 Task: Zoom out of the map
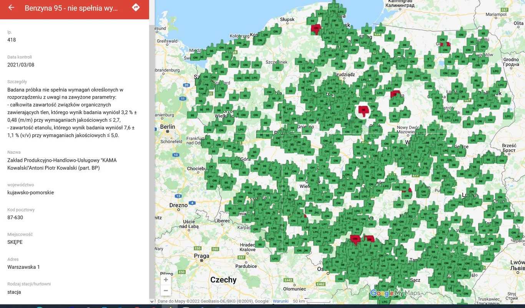[x=166, y=291]
